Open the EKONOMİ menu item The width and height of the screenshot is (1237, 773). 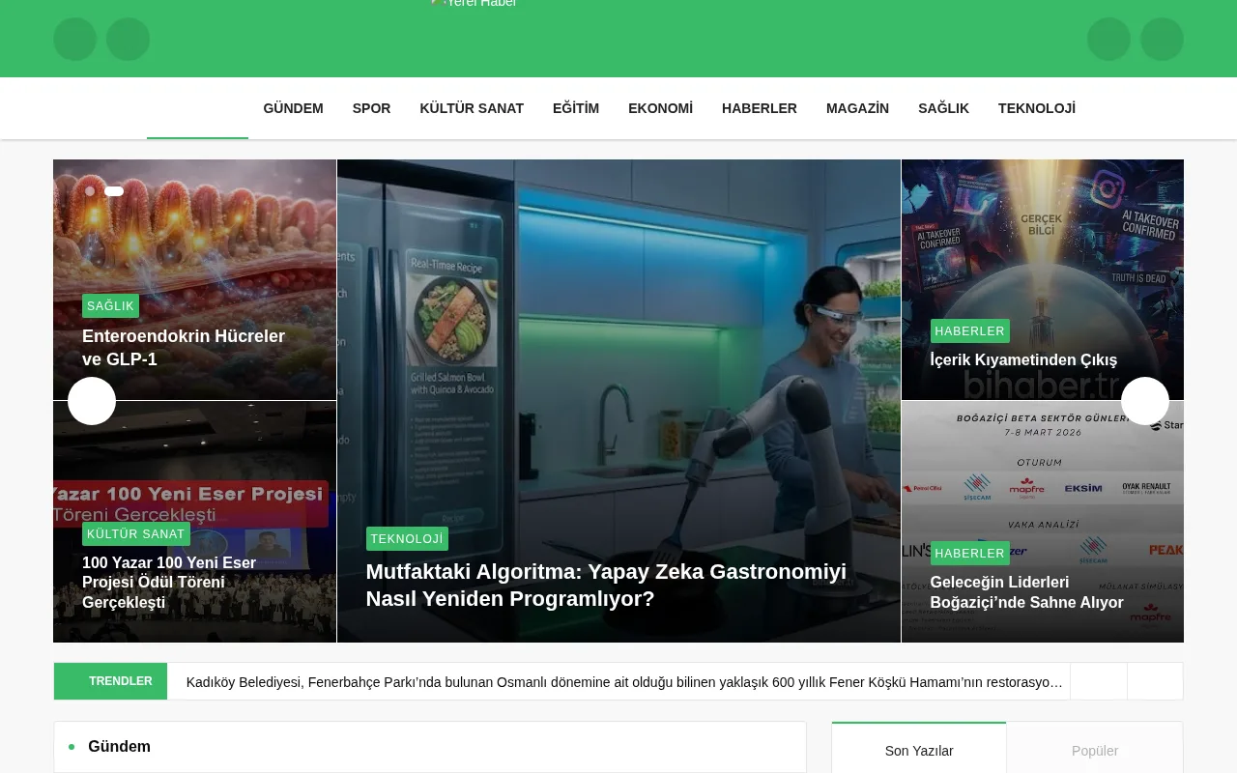click(x=660, y=108)
